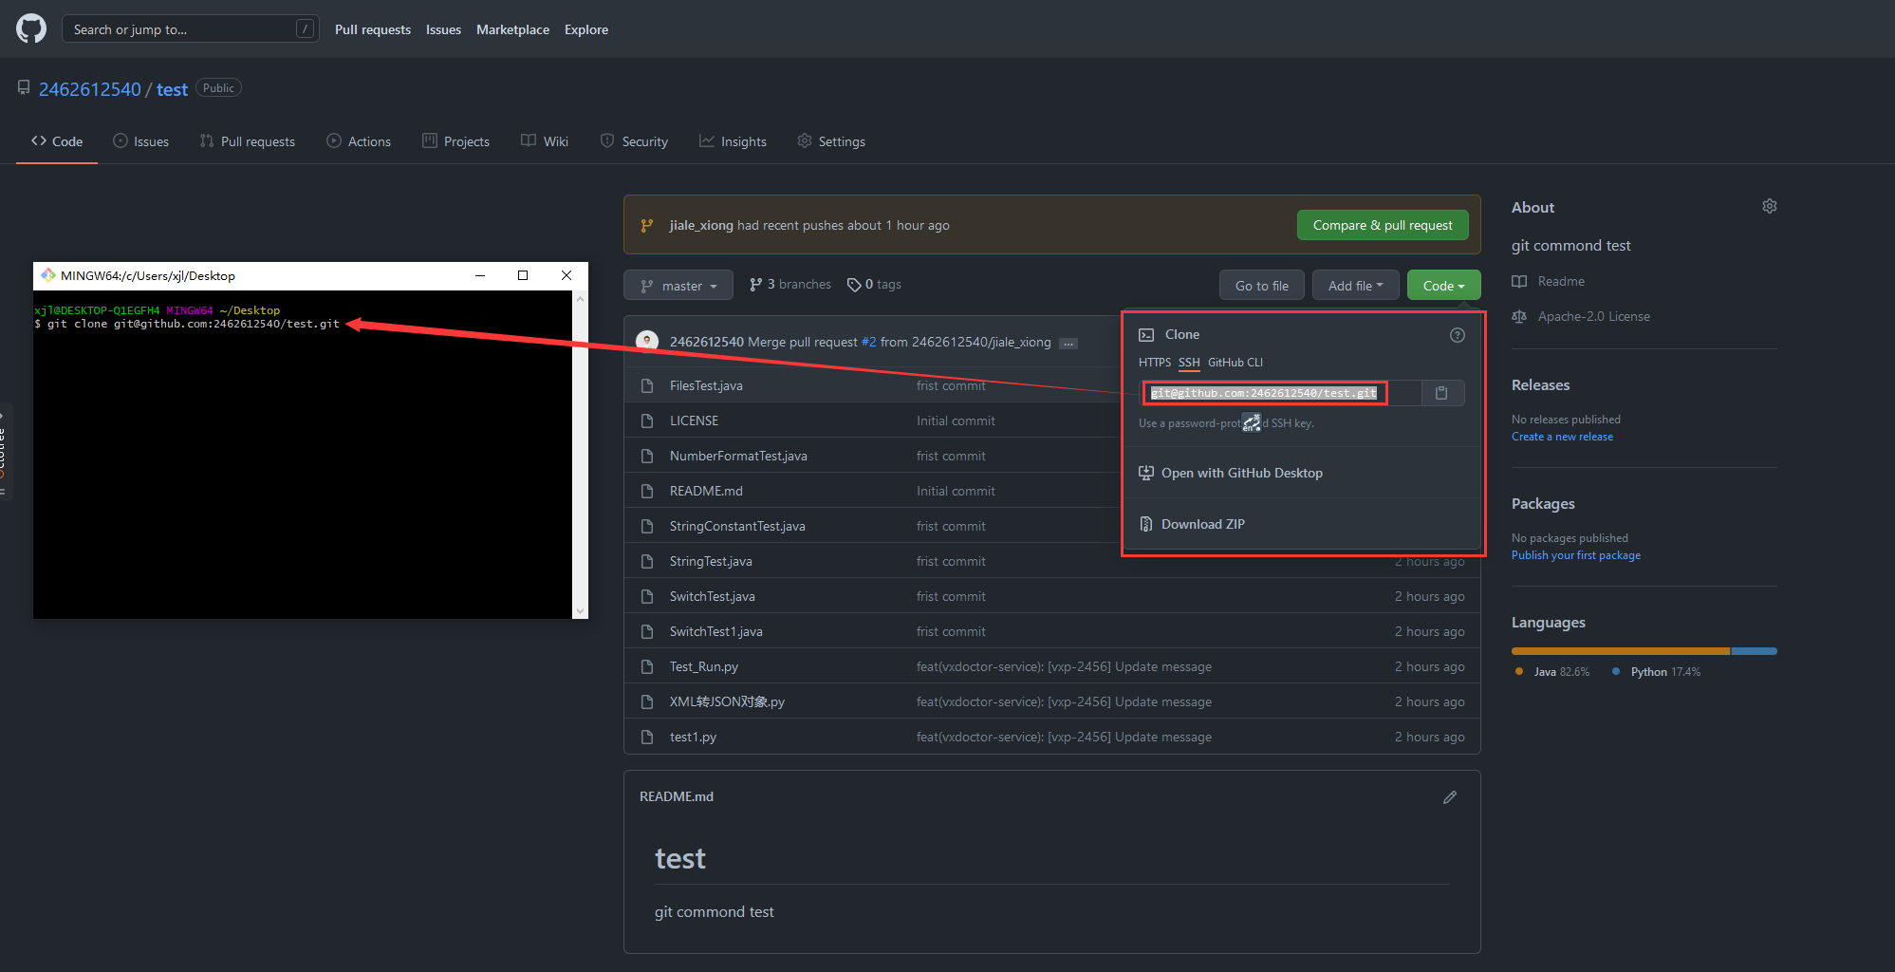Viewport: 1895px width, 972px height.
Task: Click the Go to file button
Action: coord(1261,285)
